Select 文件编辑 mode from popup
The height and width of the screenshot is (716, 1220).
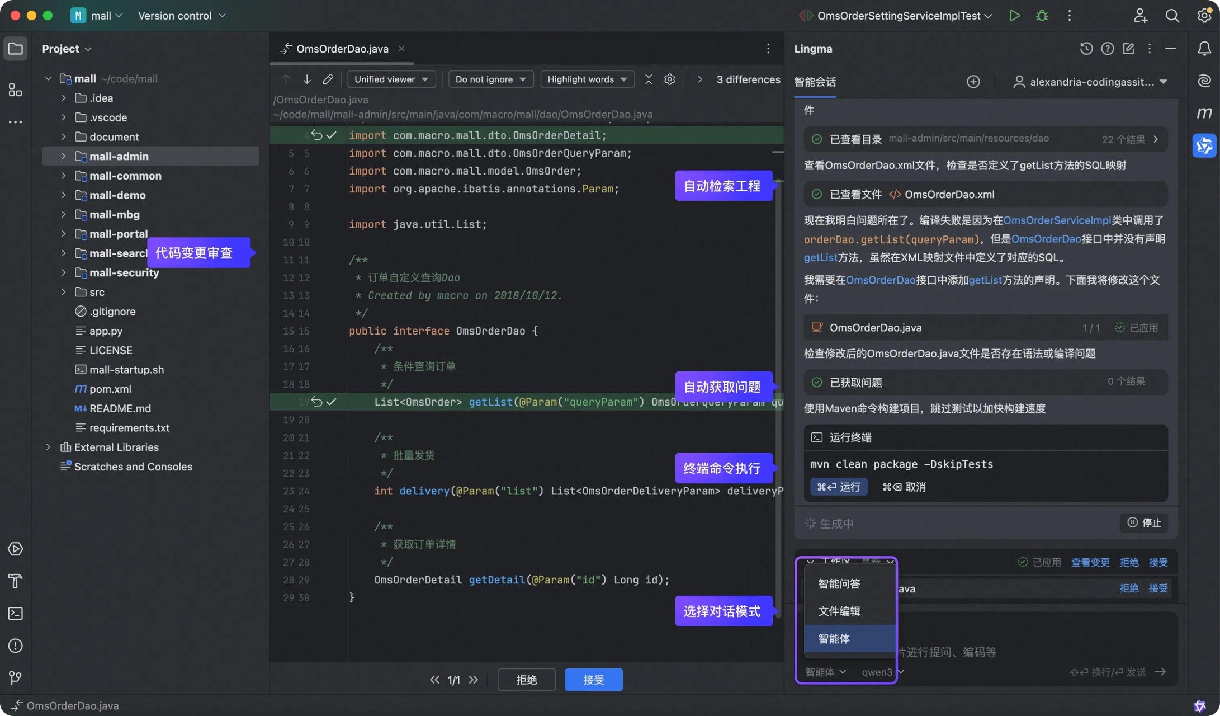pos(839,611)
